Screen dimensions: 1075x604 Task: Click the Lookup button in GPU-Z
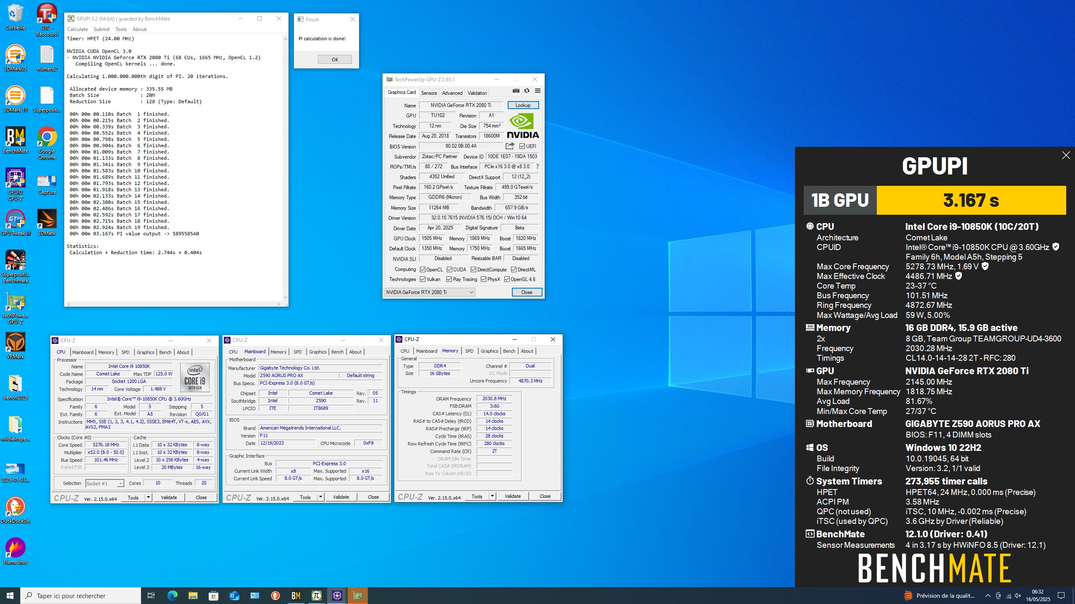(x=523, y=105)
